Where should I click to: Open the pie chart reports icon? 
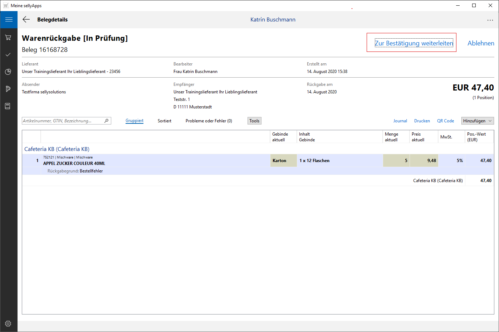pos(8,72)
